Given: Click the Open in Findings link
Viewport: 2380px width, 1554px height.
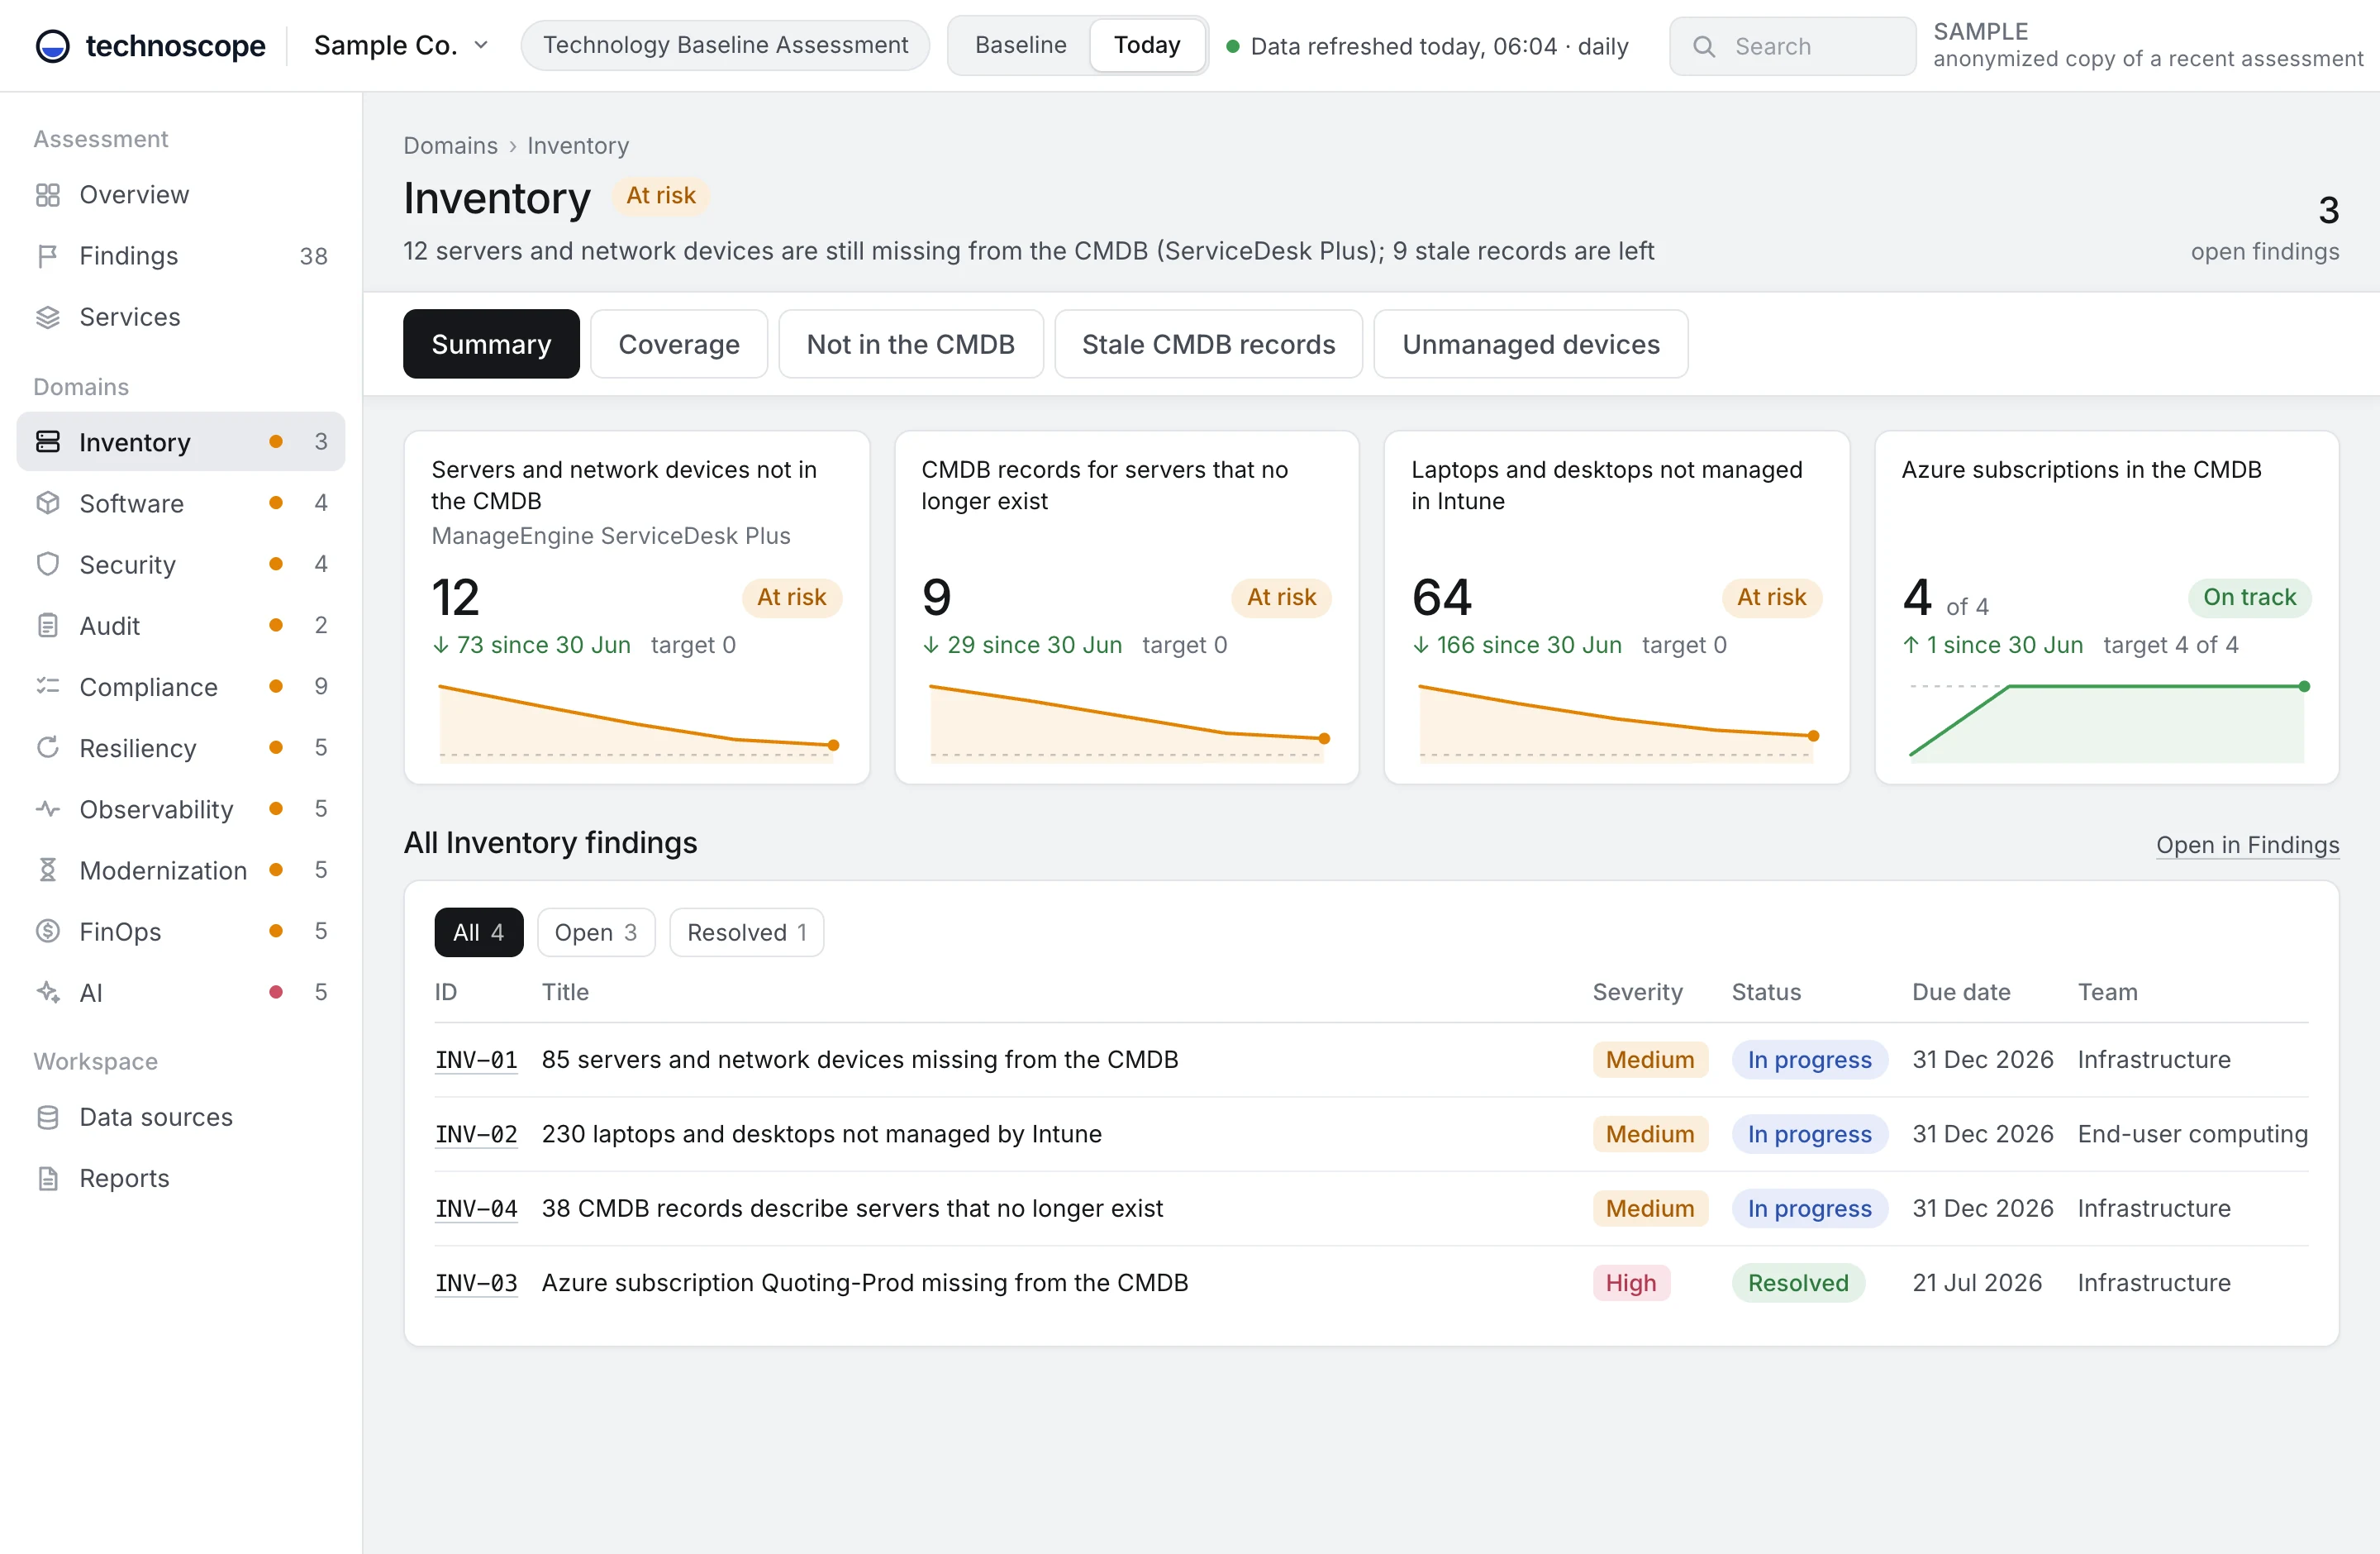Looking at the screenshot, I should [2247, 845].
